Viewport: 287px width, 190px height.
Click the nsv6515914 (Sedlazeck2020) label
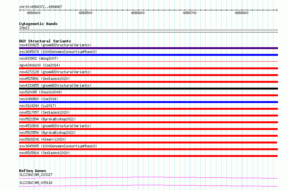point(45,153)
